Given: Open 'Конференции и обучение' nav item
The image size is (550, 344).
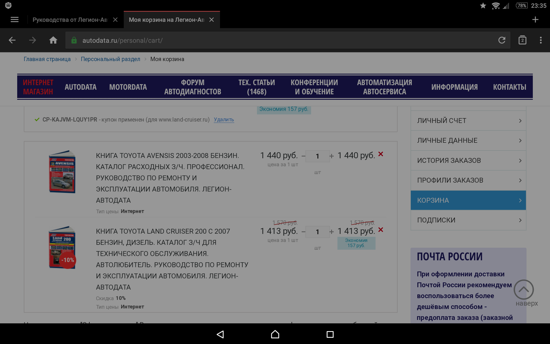Looking at the screenshot, I should coord(314,87).
